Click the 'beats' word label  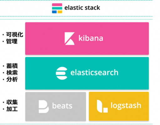point(62,106)
